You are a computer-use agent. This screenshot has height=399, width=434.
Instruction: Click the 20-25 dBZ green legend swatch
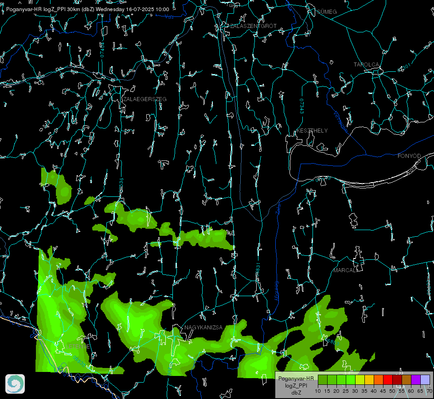pos(341,379)
